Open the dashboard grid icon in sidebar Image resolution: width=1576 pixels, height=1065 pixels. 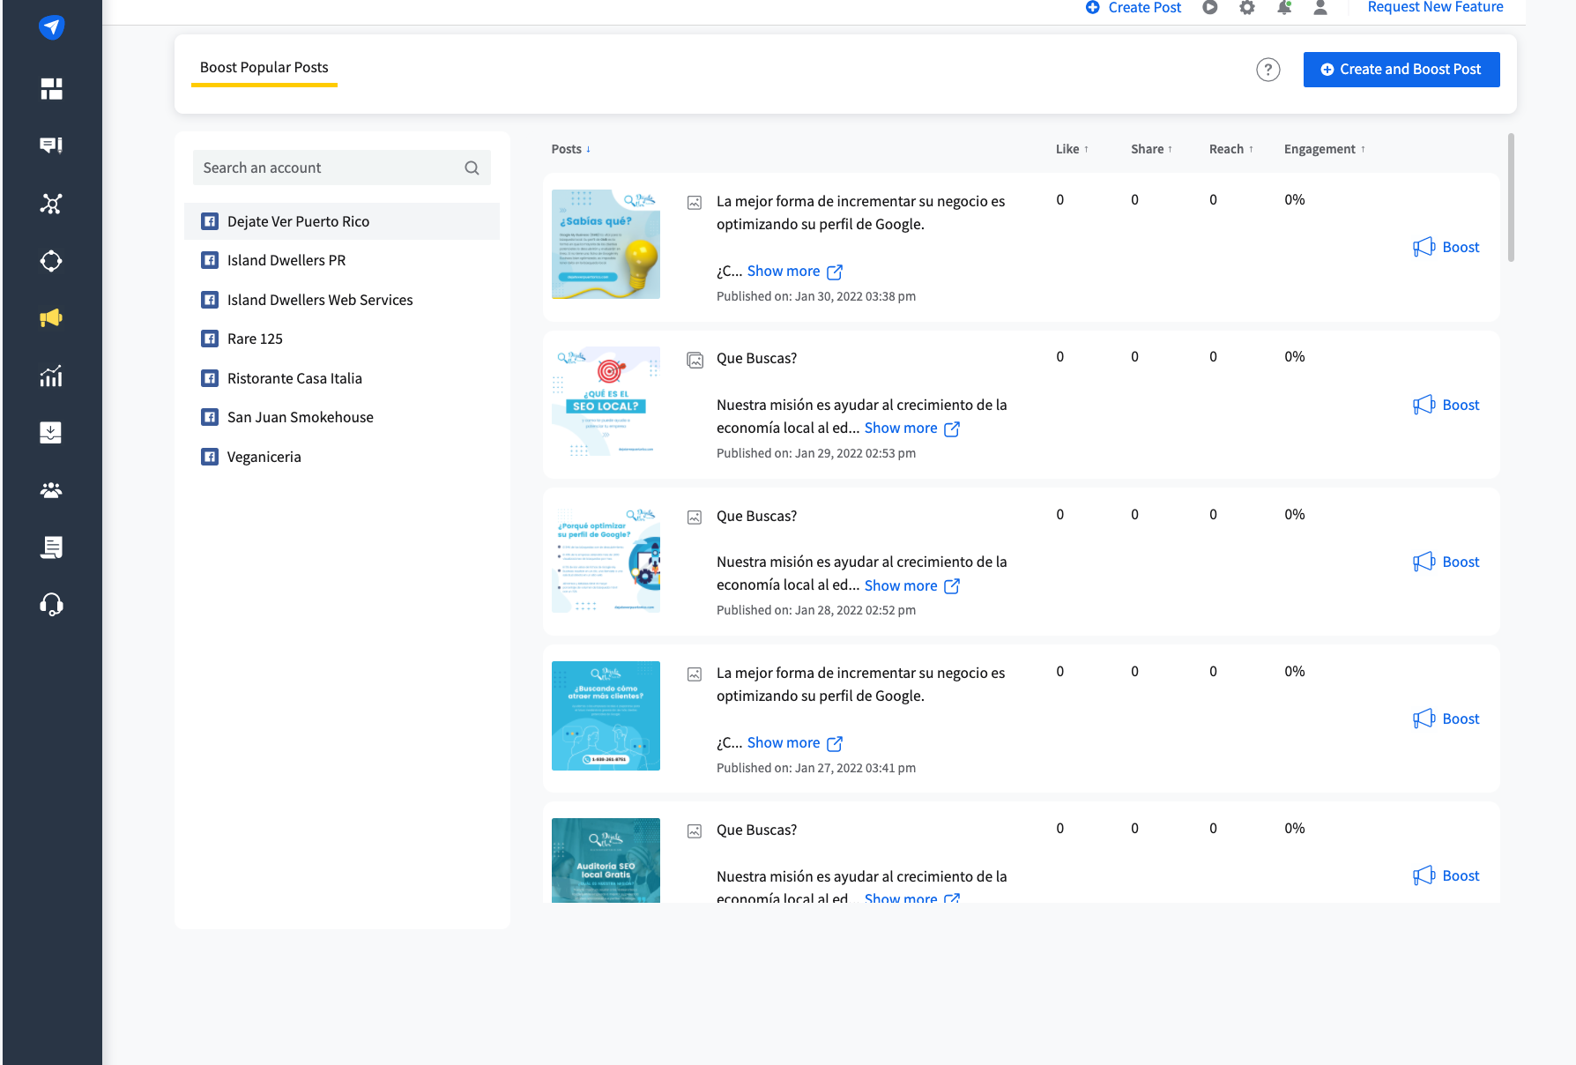[x=51, y=89]
